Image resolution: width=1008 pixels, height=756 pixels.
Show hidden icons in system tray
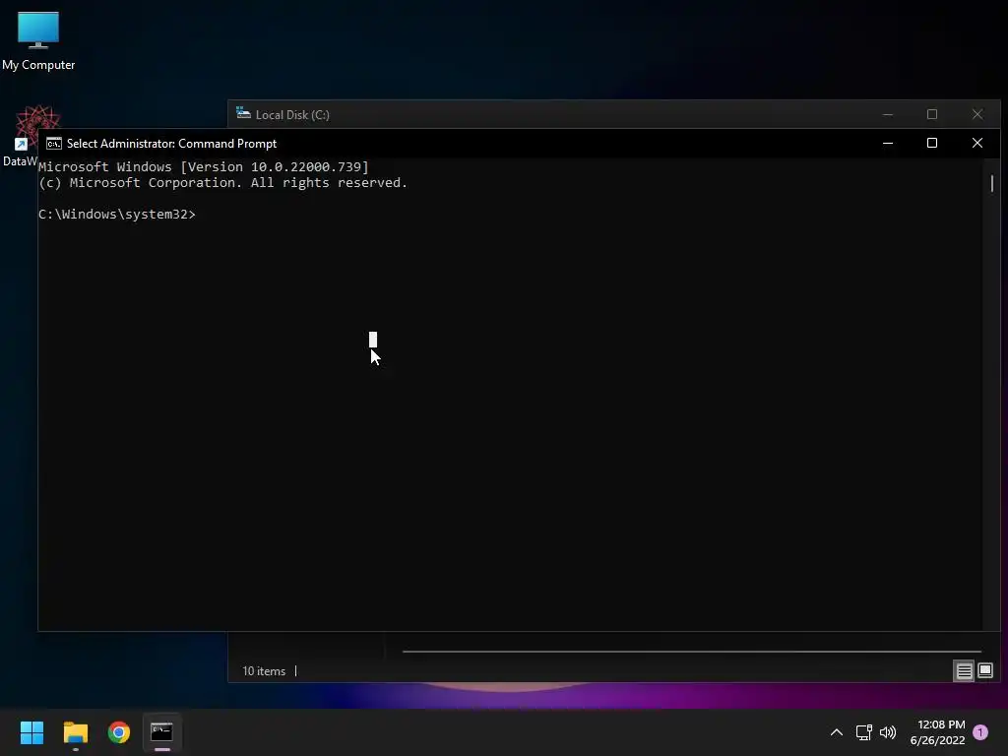tap(837, 732)
